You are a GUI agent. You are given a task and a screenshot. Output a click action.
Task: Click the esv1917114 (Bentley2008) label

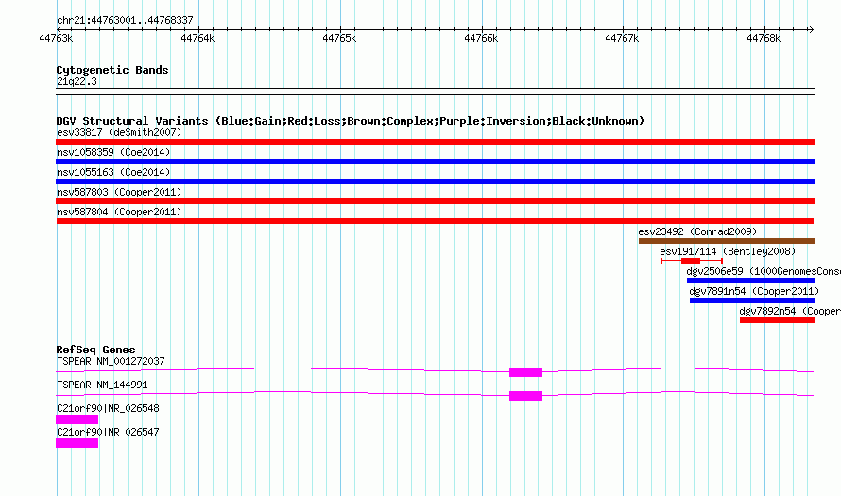728,251
